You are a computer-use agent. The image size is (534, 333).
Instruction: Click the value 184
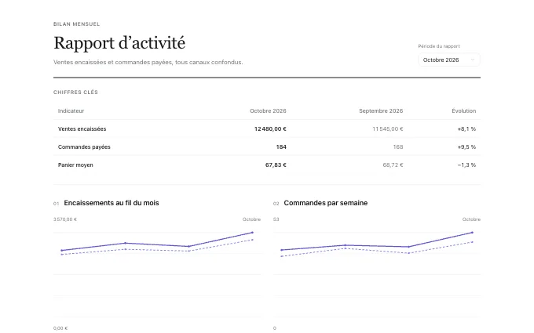point(281,147)
